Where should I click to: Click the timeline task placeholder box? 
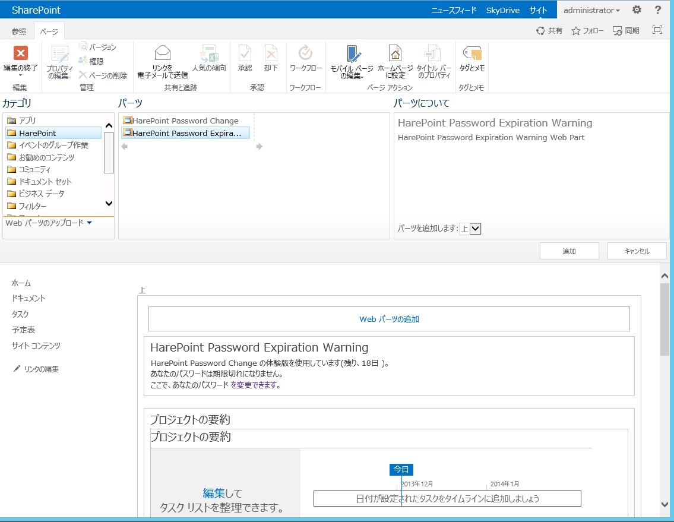(x=447, y=498)
